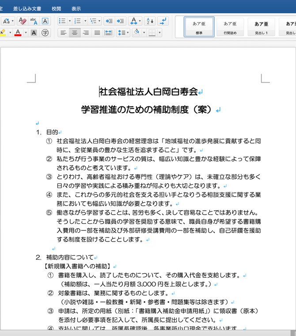Apply numbered list
This screenshot has height=336, width=296.
pos(77,21)
